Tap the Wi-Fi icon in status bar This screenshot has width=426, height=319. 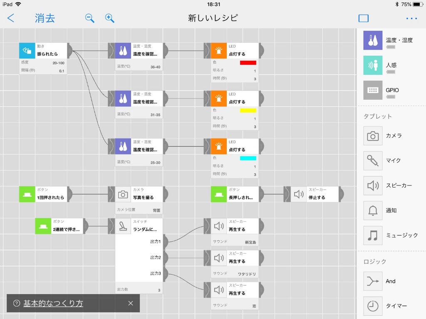coord(18,4)
